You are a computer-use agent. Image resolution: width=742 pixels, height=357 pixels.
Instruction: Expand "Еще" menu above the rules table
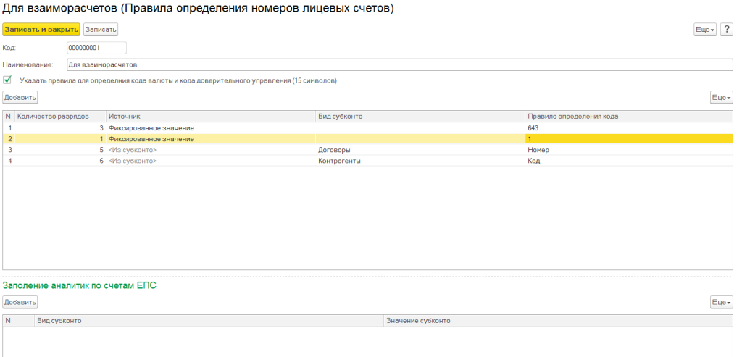(722, 97)
